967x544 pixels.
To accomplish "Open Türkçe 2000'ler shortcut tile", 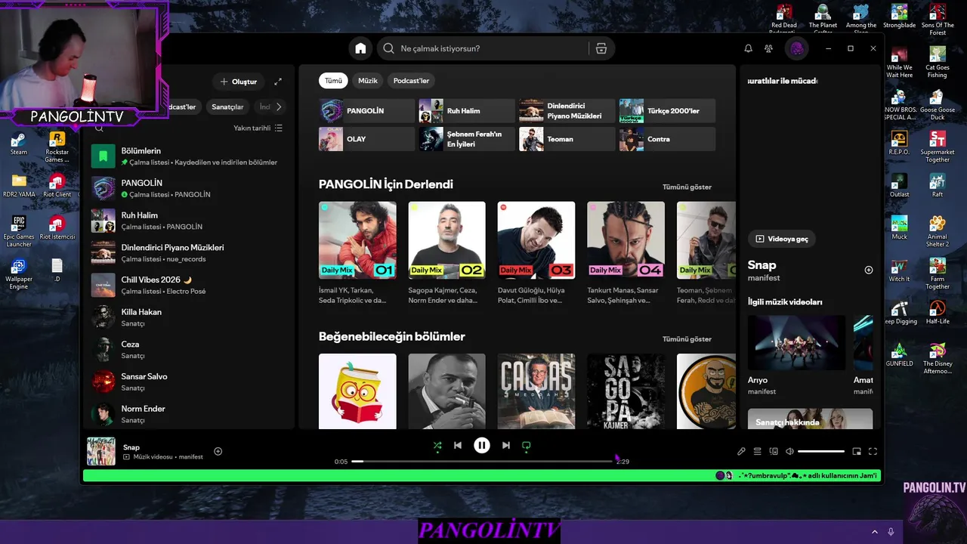I will pyautogui.click(x=667, y=111).
